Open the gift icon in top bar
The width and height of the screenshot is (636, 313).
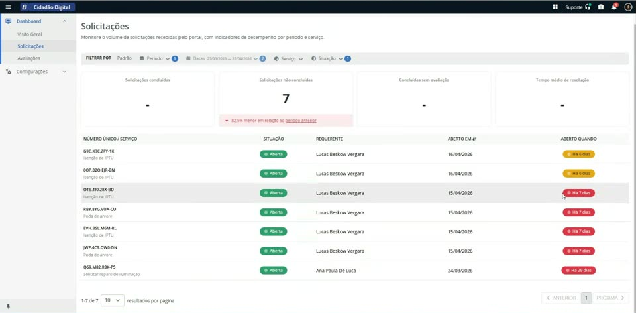click(x=601, y=7)
